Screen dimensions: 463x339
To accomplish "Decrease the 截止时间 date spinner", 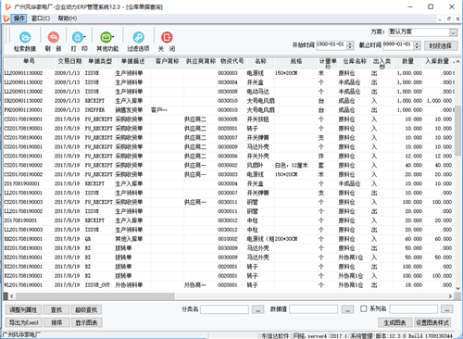I will 417,47.
